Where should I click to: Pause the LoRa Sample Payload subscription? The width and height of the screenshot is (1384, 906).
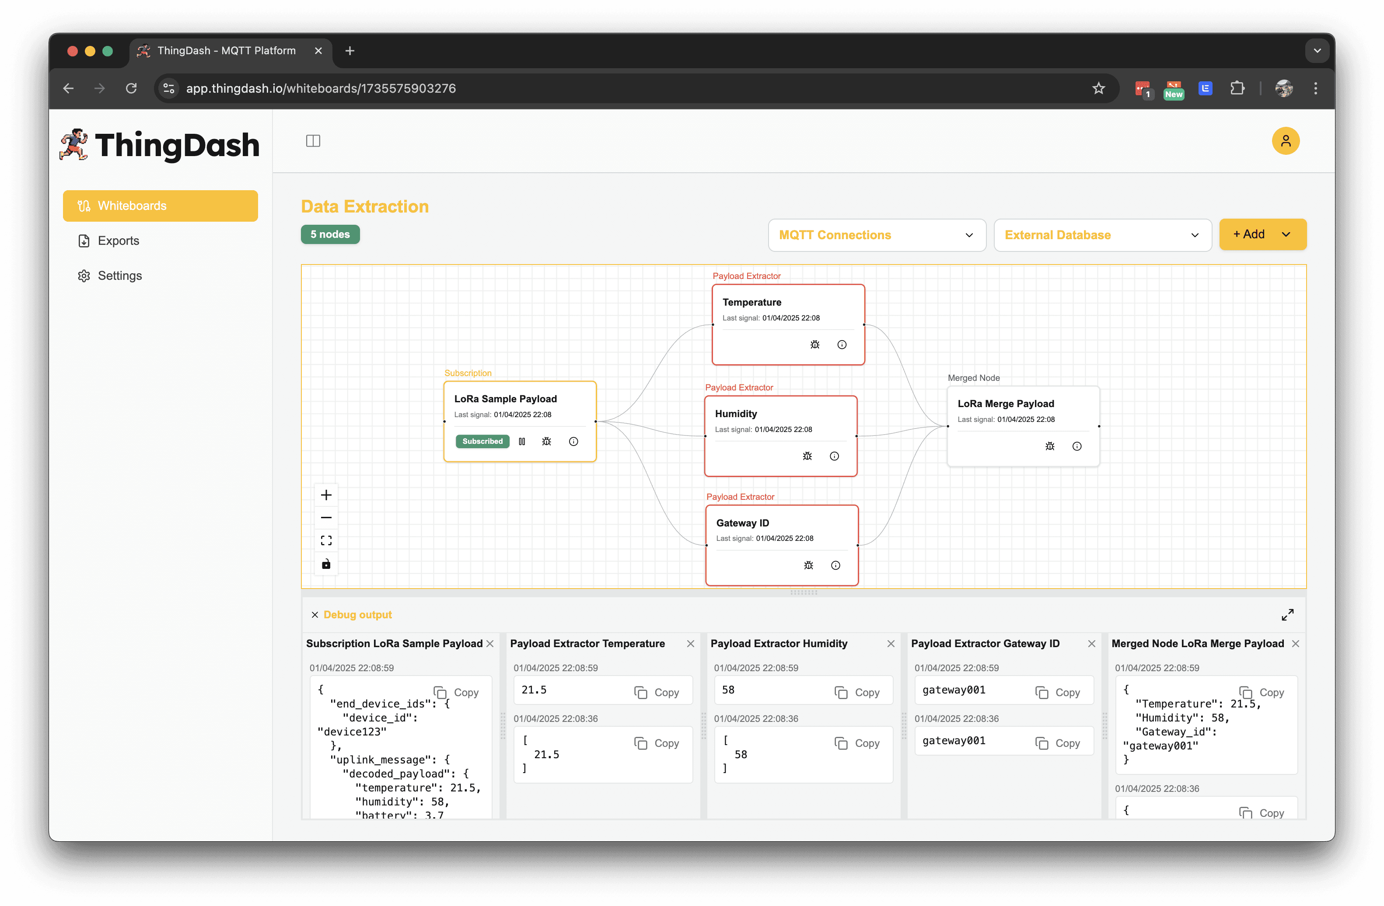click(x=521, y=442)
